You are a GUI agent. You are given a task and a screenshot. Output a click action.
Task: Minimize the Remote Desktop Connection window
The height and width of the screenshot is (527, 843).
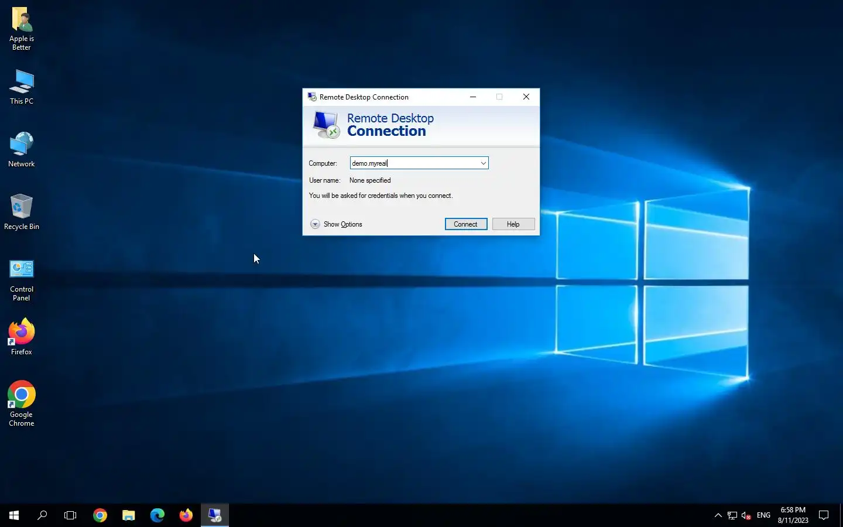[473, 97]
